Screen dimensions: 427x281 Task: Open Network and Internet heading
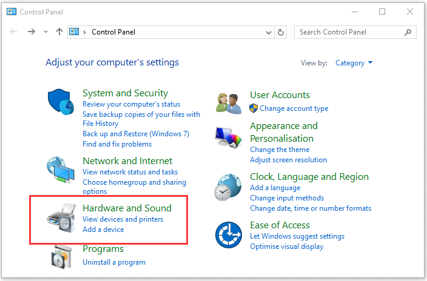(127, 161)
